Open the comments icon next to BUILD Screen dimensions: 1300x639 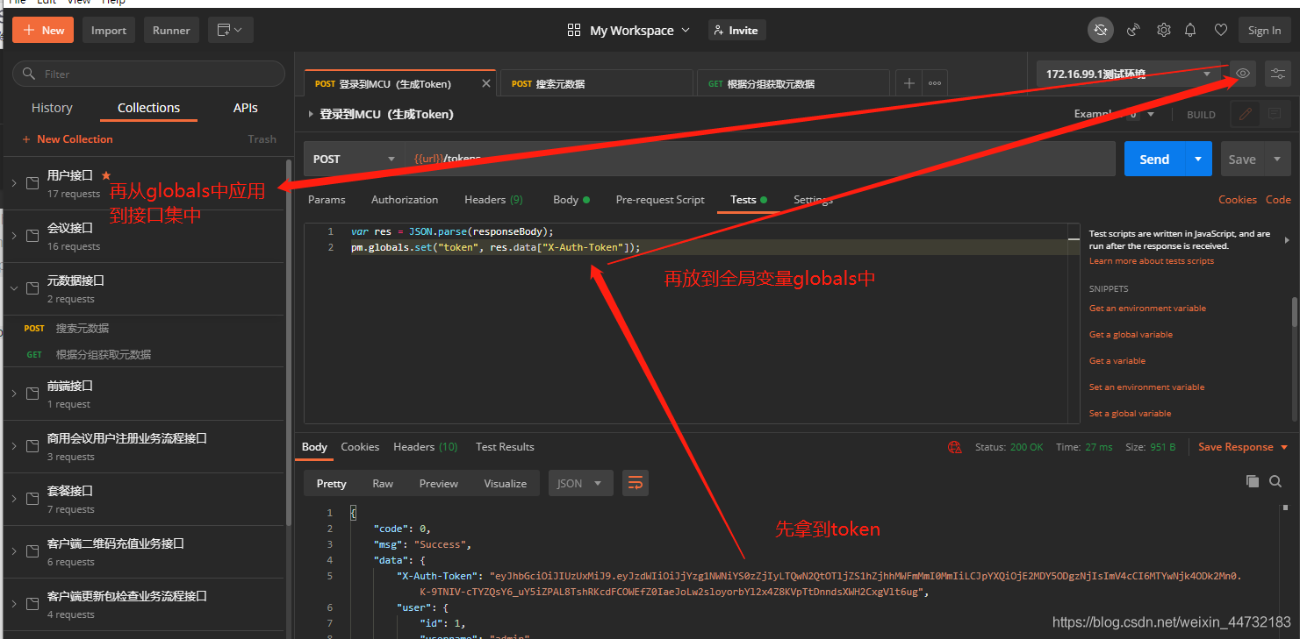coord(1274,114)
